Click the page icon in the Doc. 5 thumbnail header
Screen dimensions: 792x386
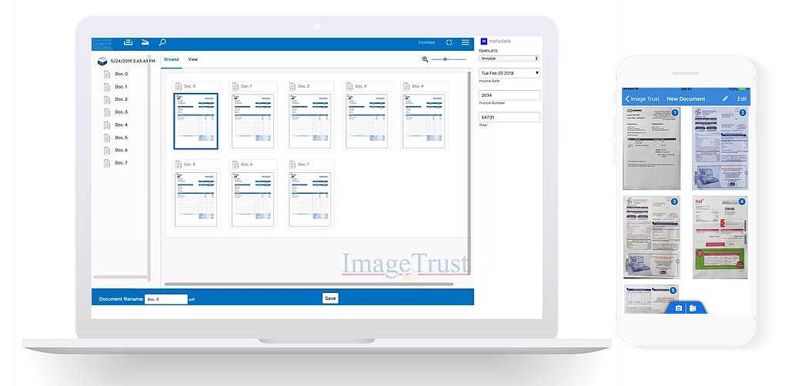(x=179, y=165)
